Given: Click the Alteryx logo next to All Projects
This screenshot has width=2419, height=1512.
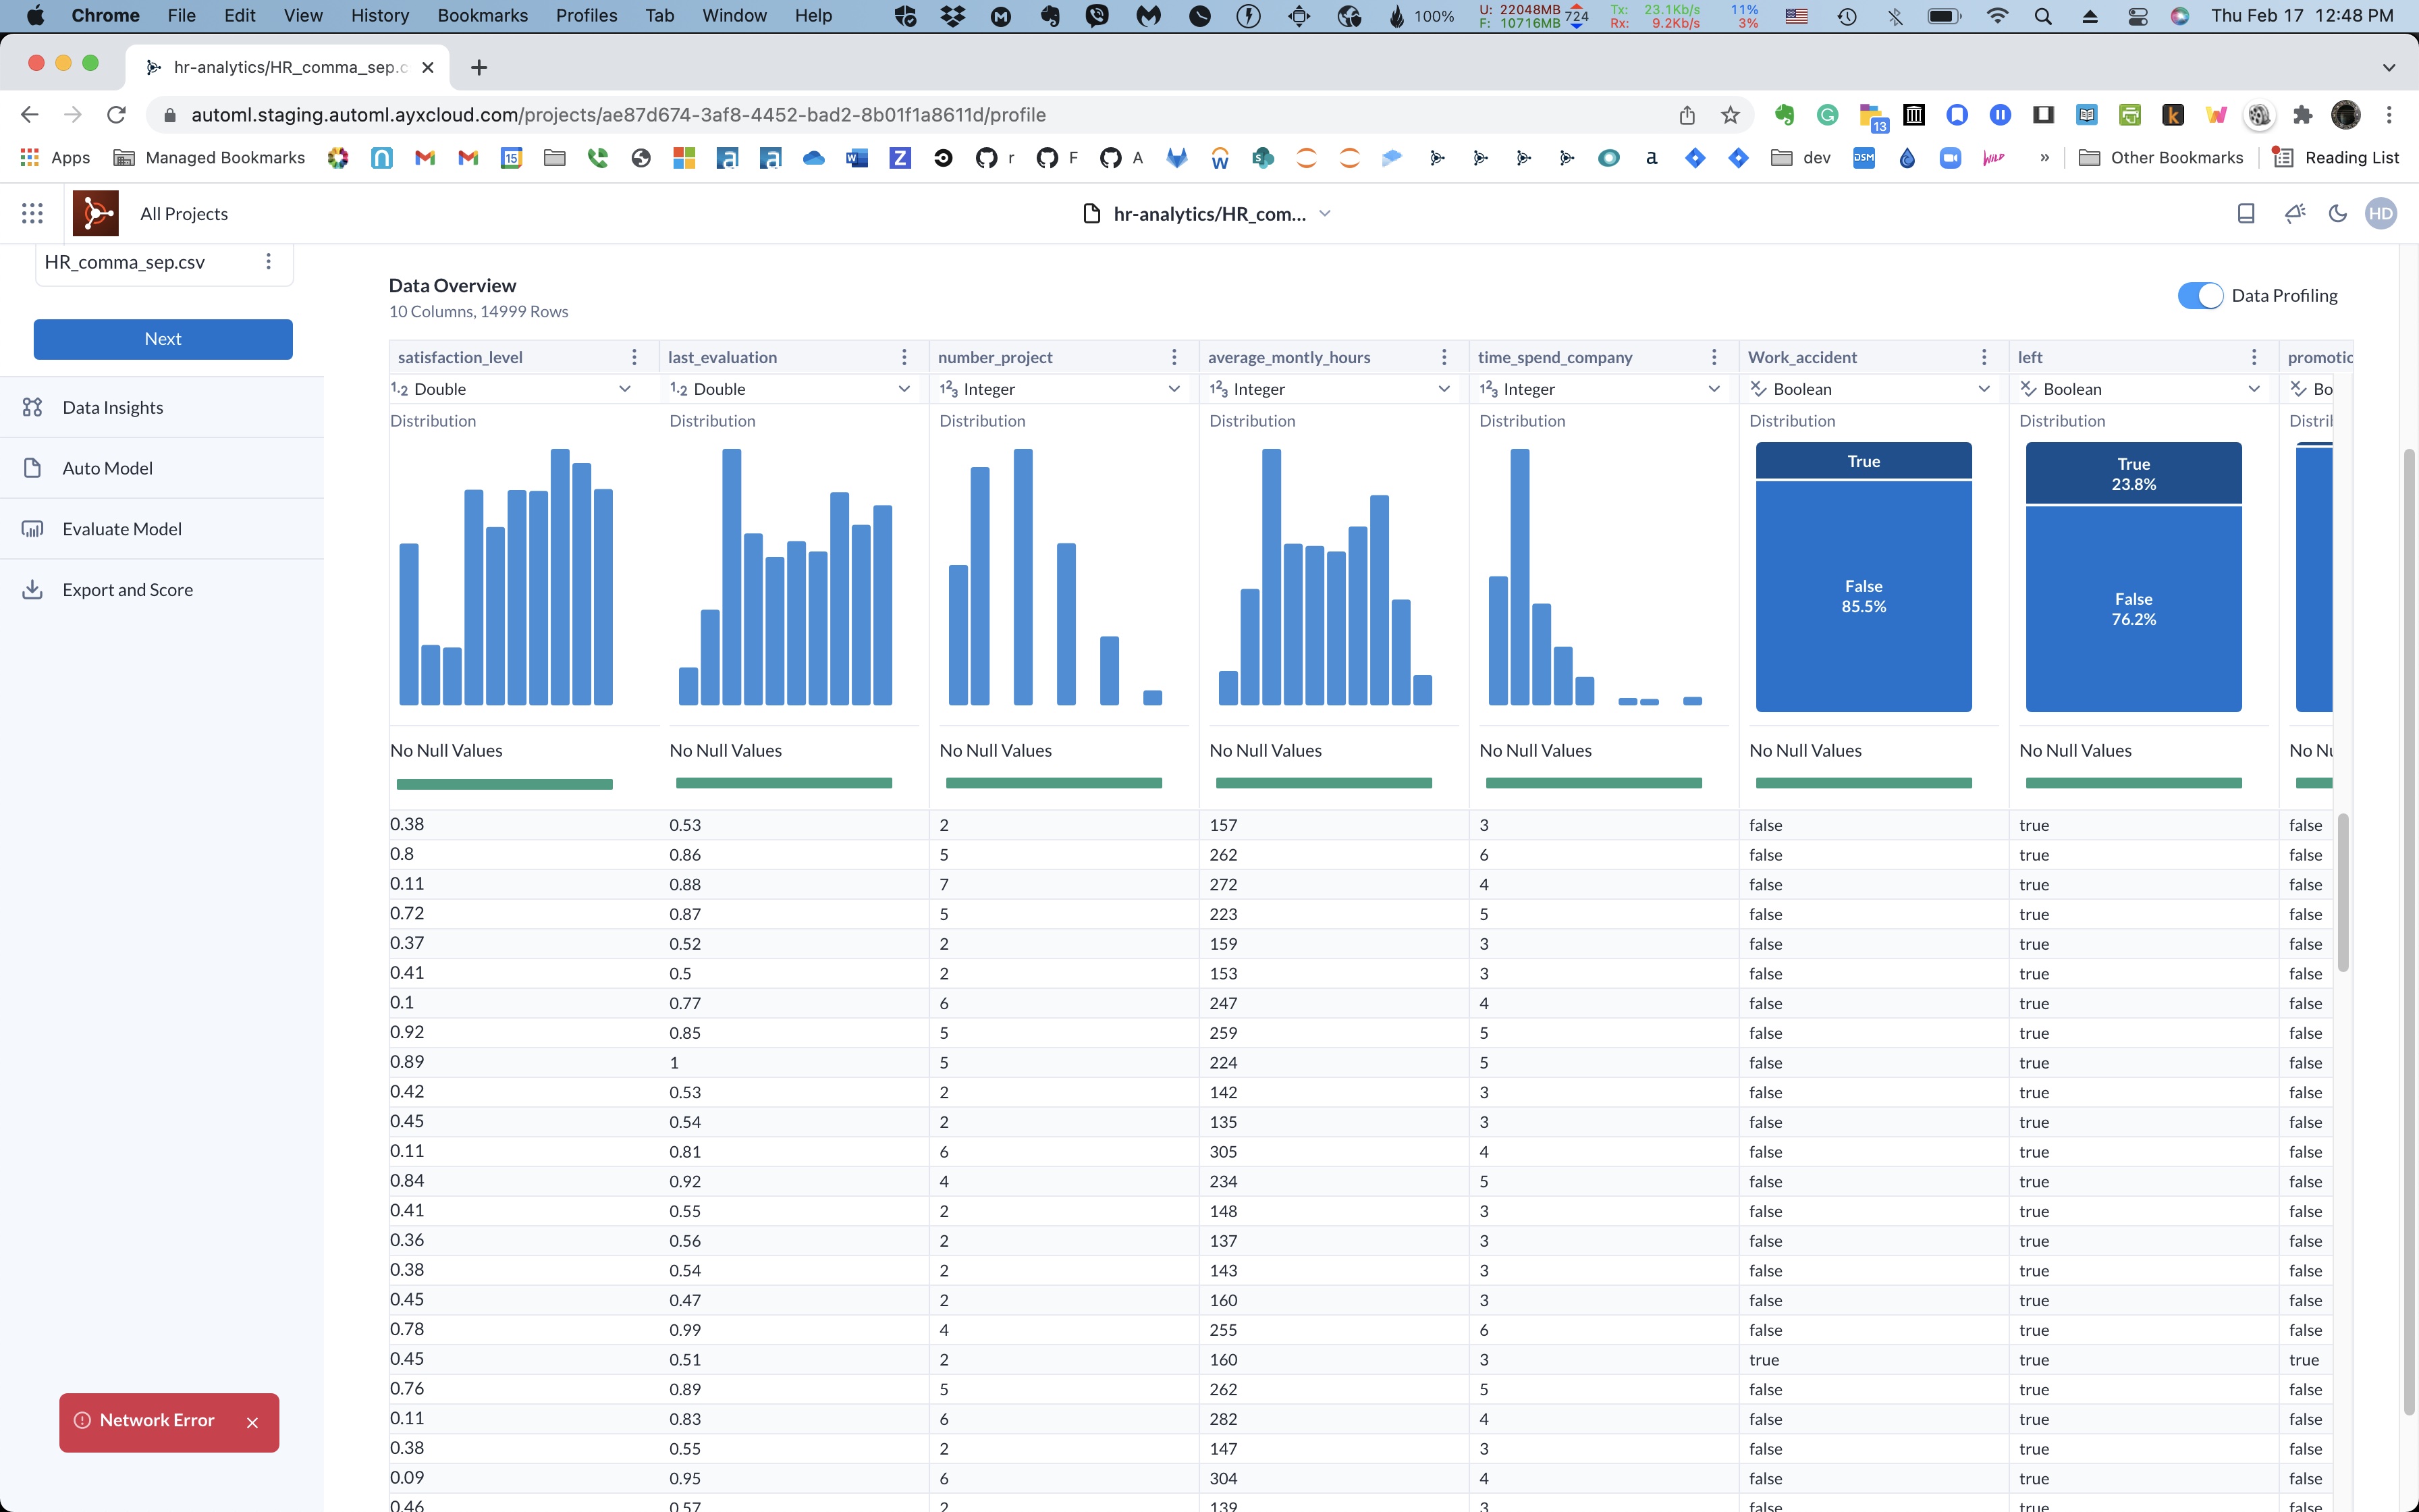Looking at the screenshot, I should 95,212.
